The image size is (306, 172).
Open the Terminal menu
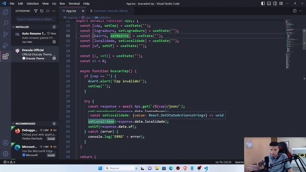coord(74,3)
